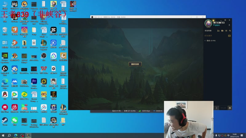Open the Kugou Music K icon
This screenshot has width=246, height=138.
click(54, 44)
